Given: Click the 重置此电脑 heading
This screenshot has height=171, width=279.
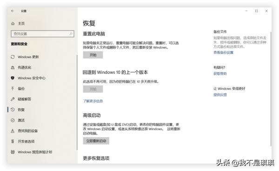Looking at the screenshot, I should pyautogui.click(x=94, y=34).
